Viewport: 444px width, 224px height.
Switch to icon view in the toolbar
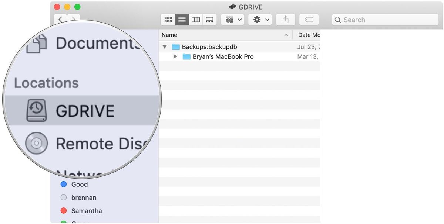point(168,20)
